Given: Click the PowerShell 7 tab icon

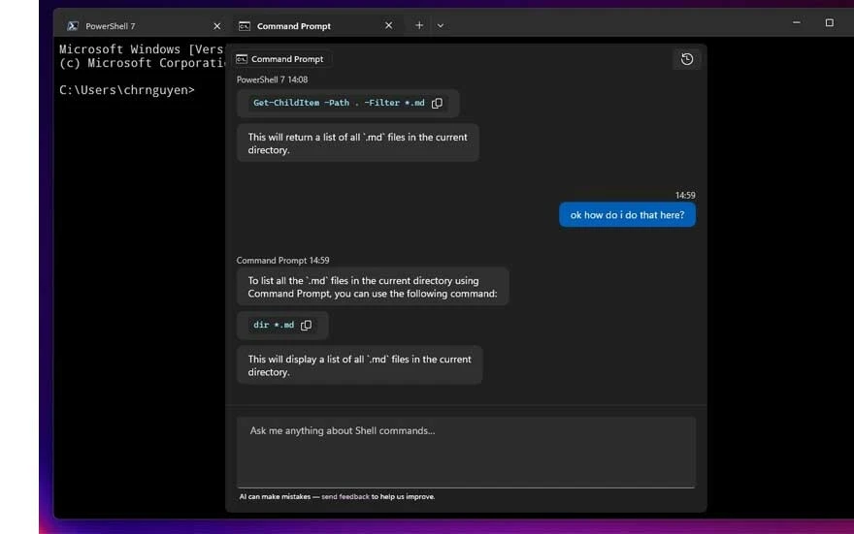Looking at the screenshot, I should coord(73,25).
